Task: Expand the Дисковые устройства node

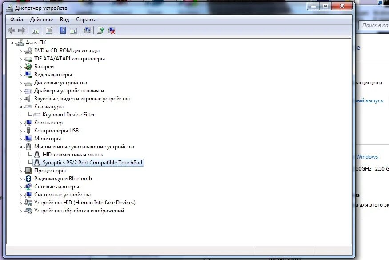Action: click(x=20, y=83)
